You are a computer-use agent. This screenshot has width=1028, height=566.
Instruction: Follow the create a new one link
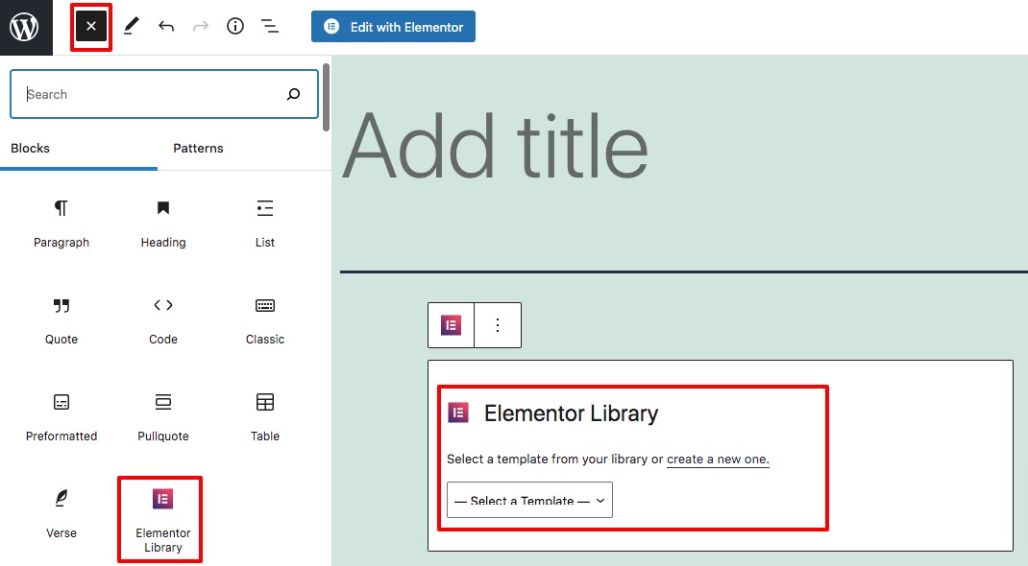coord(718,460)
